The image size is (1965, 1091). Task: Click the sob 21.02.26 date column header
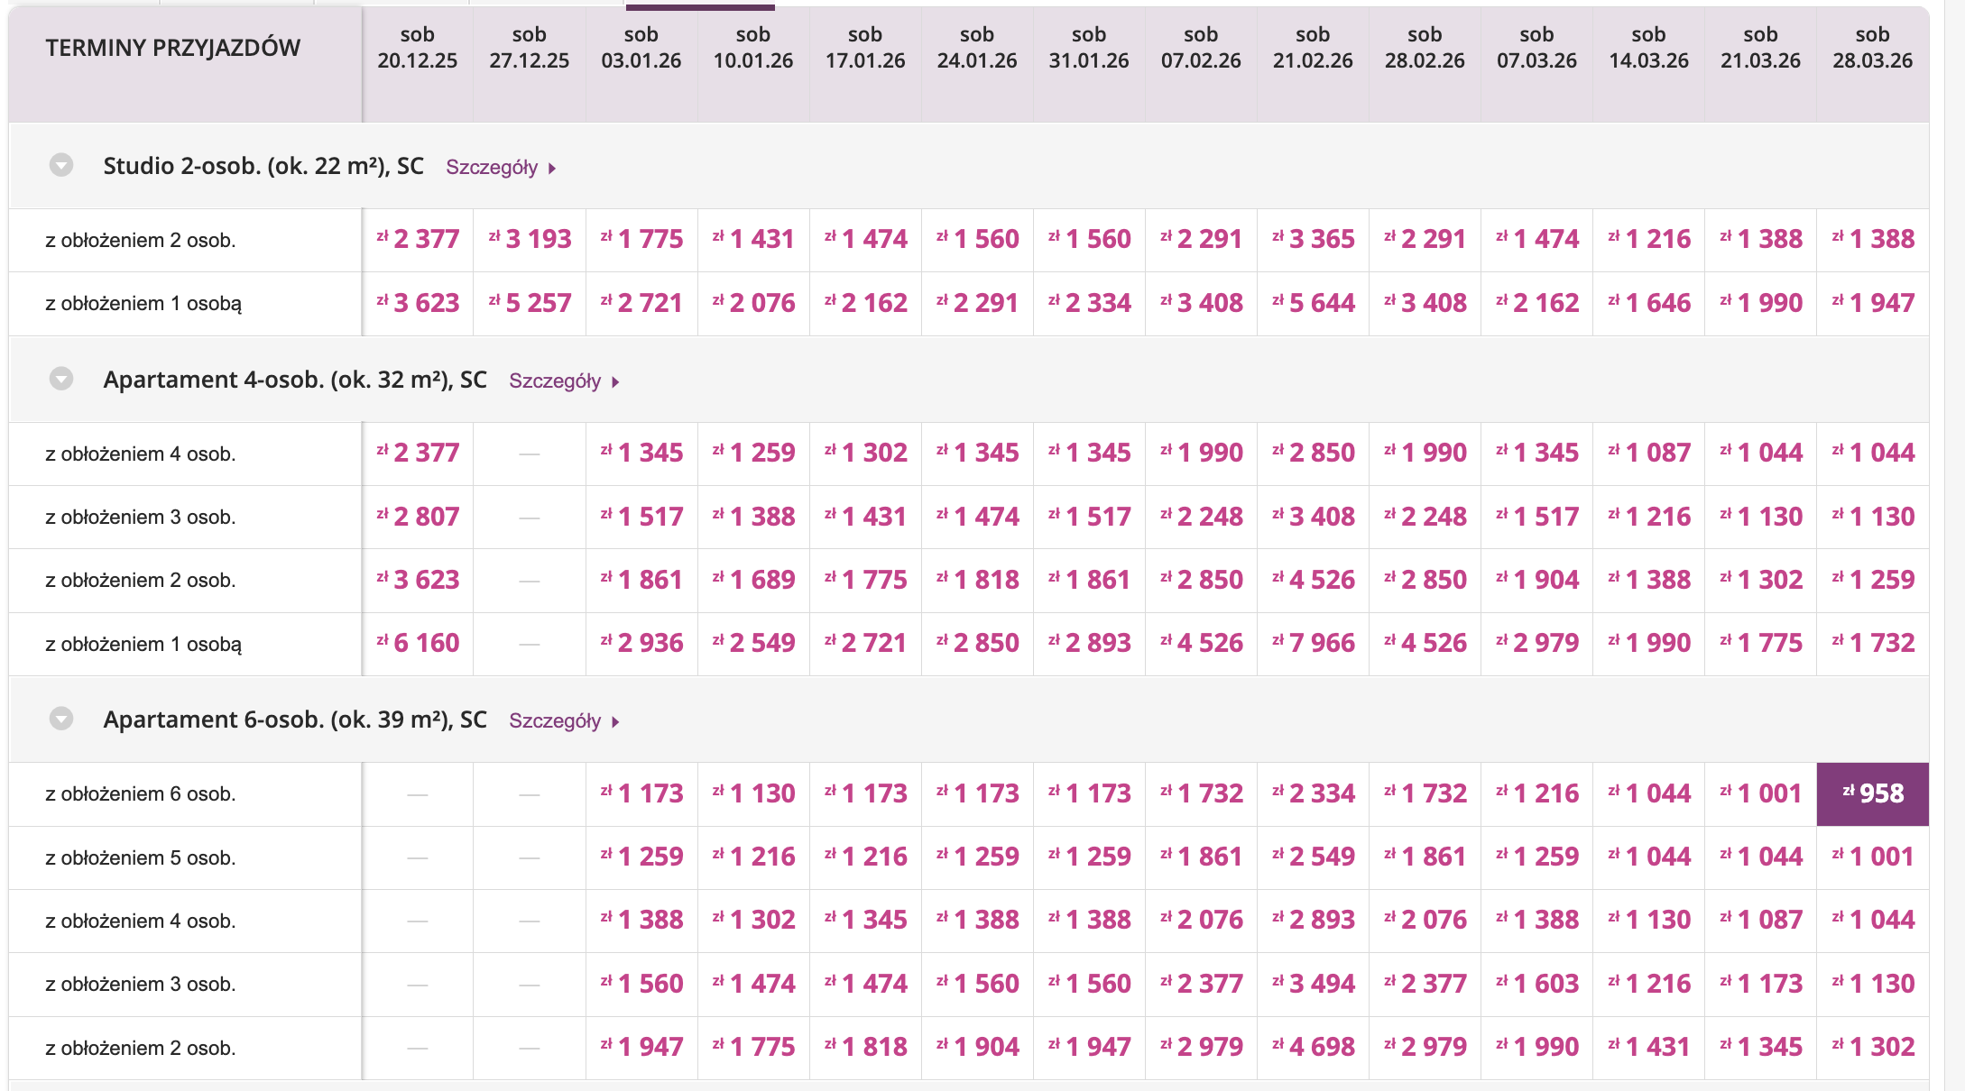(x=1313, y=48)
